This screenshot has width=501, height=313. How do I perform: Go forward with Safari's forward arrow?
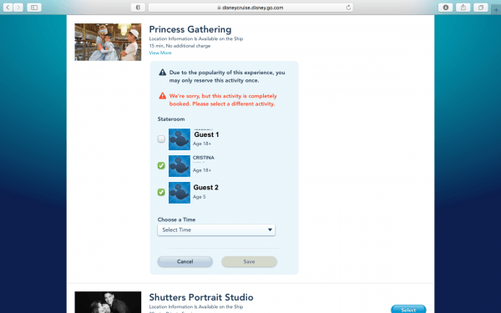coord(18,8)
